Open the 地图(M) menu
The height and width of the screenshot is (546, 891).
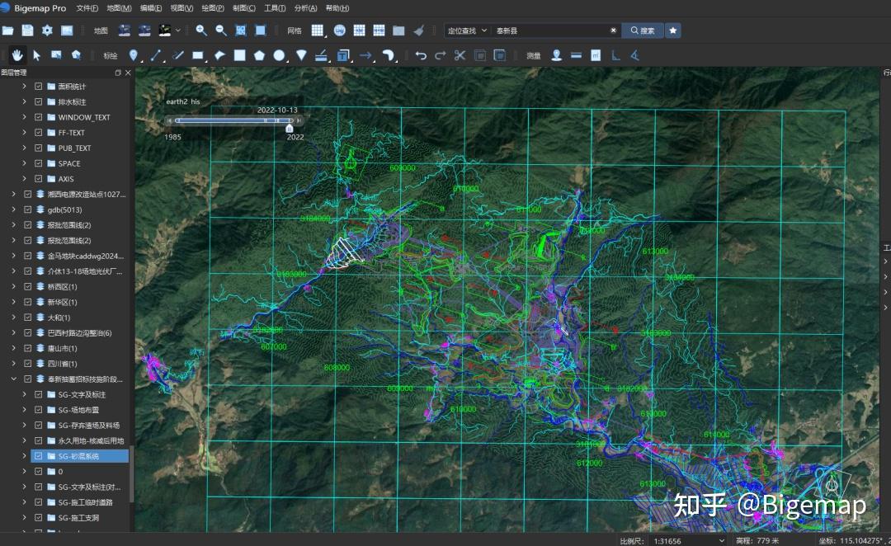[x=119, y=8]
